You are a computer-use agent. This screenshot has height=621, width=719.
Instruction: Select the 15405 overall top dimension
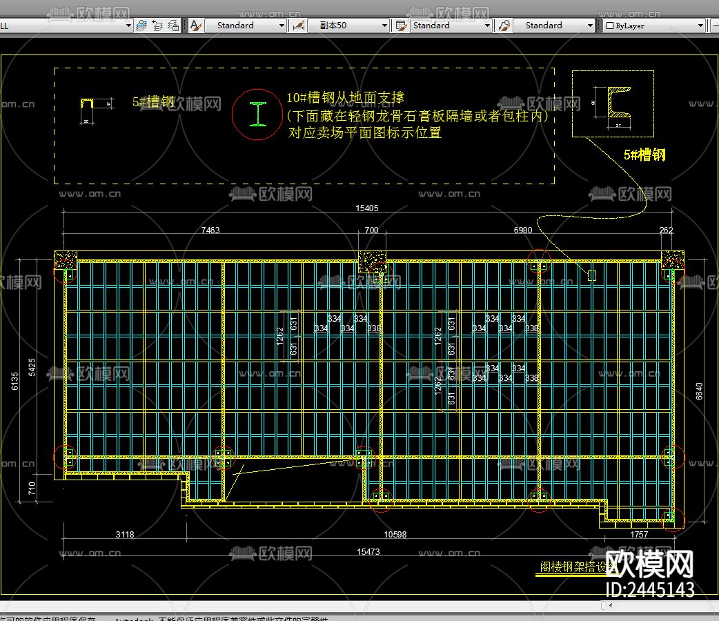[x=367, y=208]
